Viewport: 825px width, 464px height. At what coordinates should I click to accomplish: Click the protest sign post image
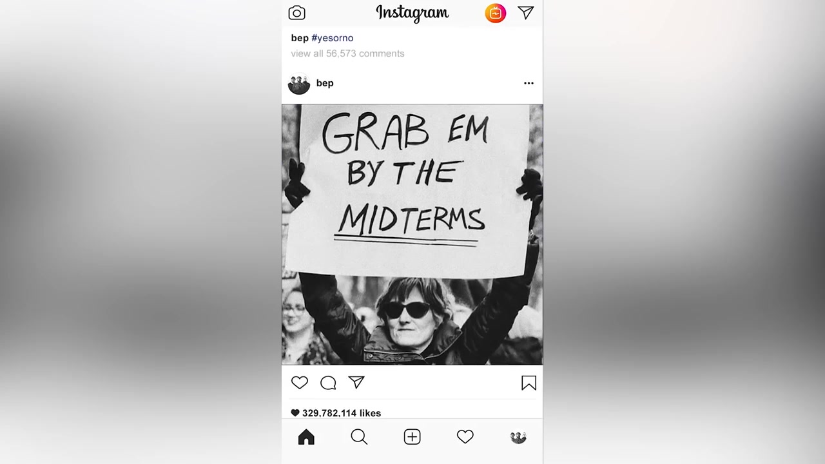coord(412,235)
